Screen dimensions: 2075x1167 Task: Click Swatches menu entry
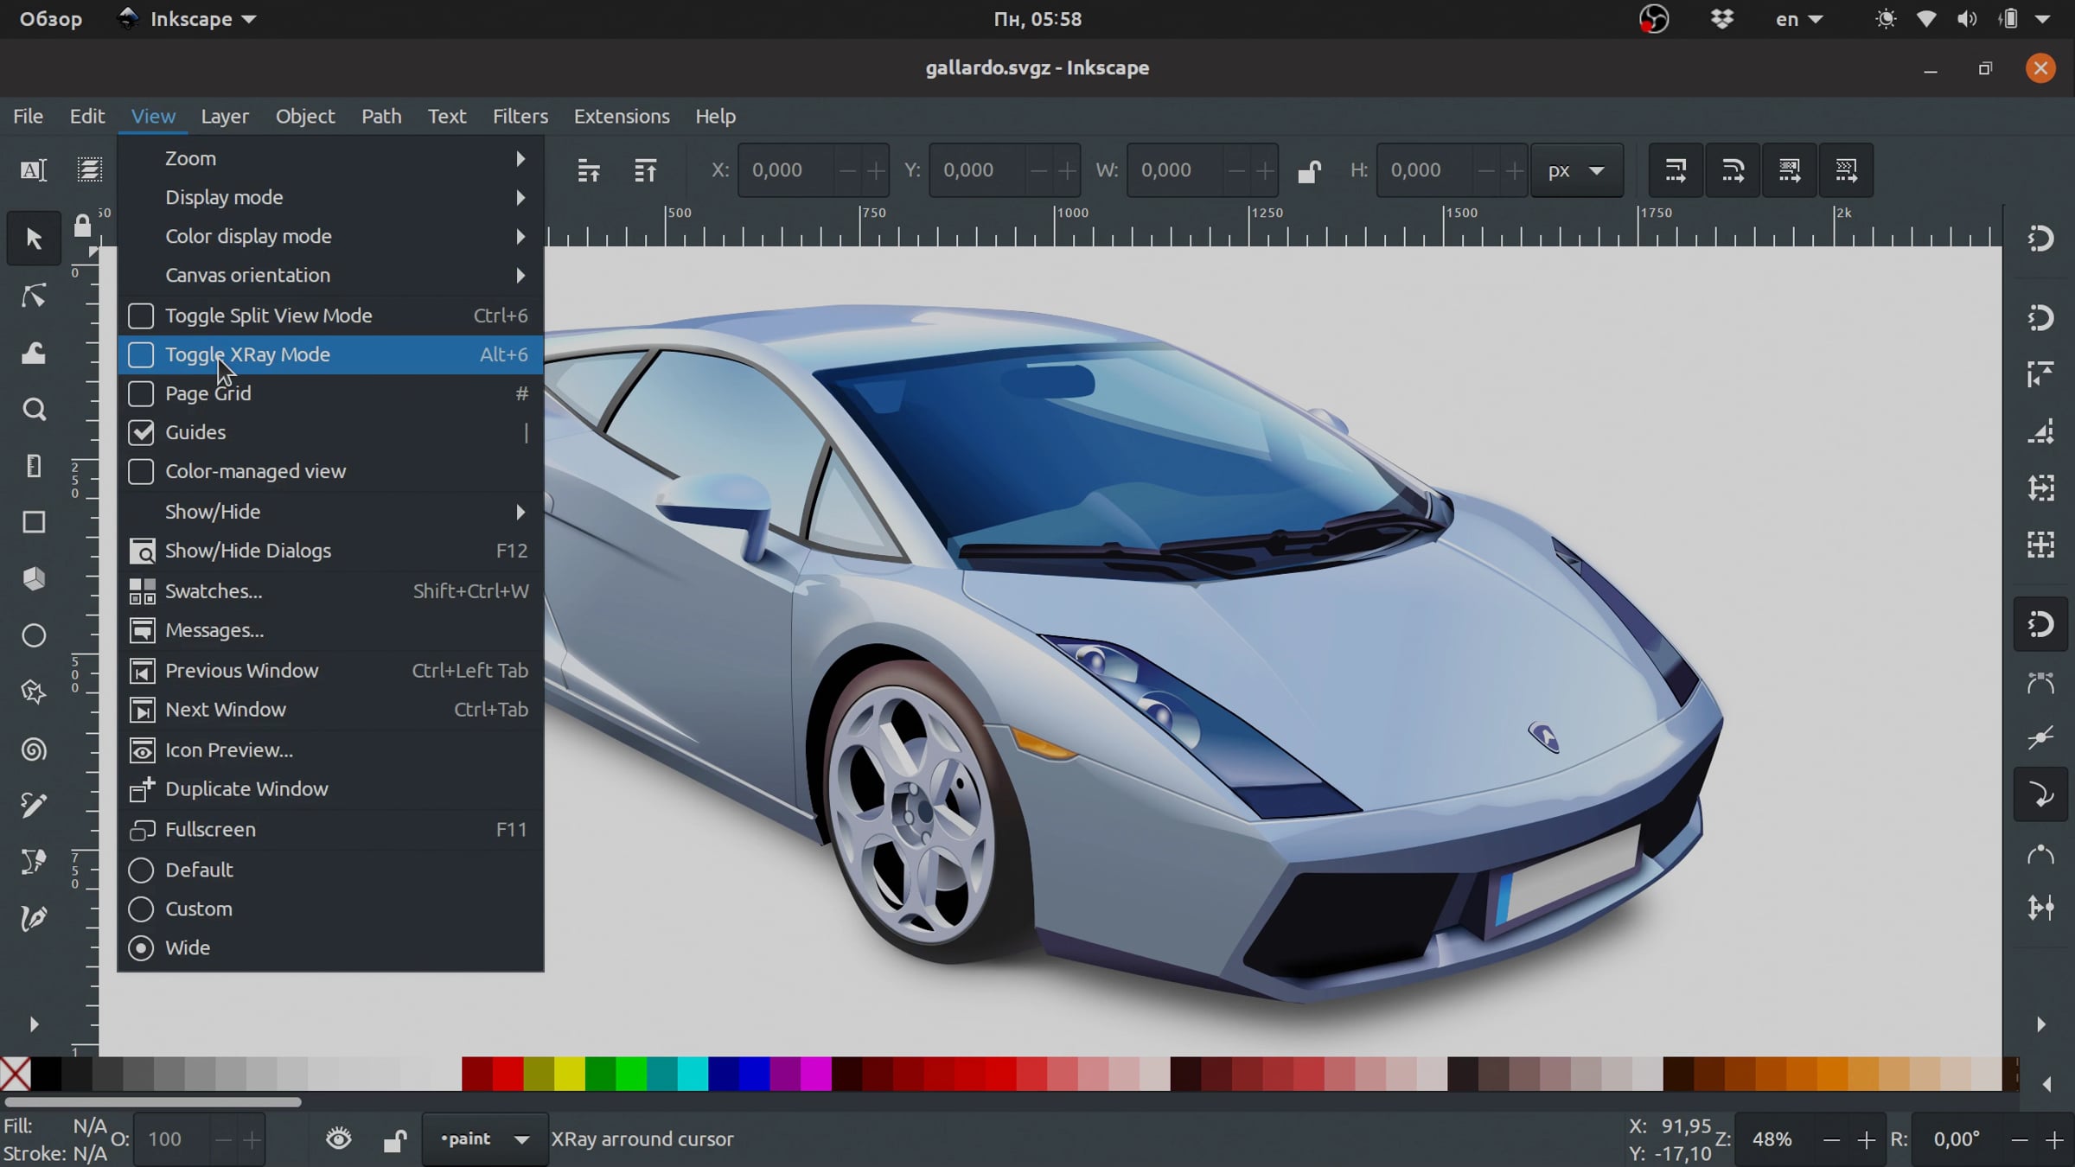[x=214, y=591]
